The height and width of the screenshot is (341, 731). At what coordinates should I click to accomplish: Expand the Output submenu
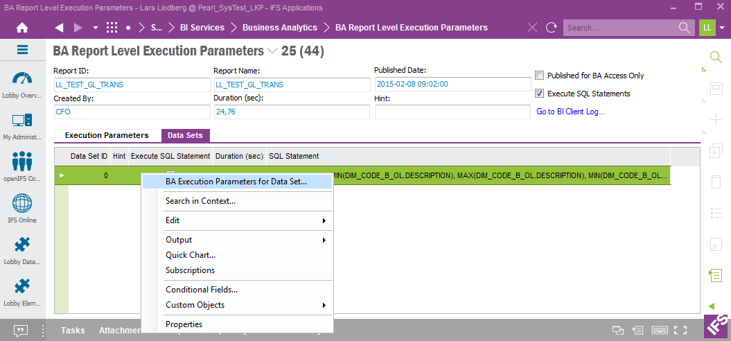[x=237, y=240]
